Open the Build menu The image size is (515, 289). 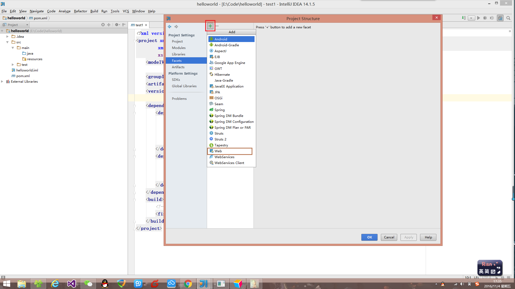(94, 11)
